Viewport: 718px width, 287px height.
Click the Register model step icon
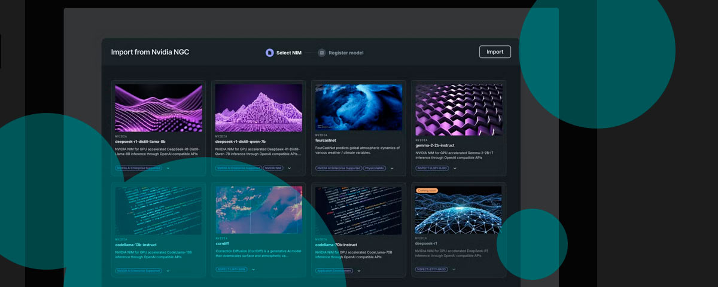pyautogui.click(x=322, y=53)
